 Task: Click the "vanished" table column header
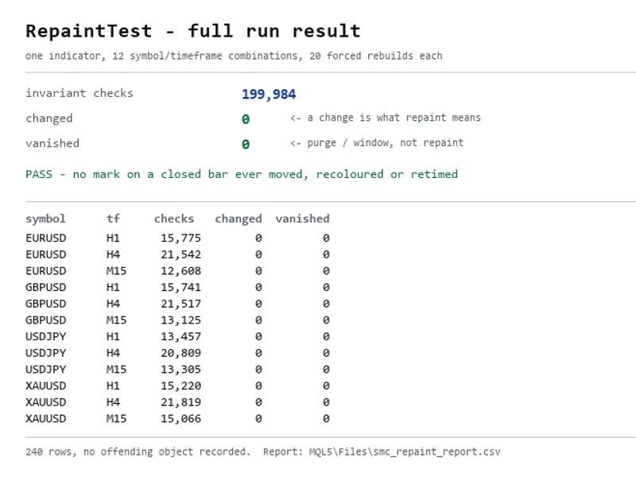pyautogui.click(x=303, y=219)
